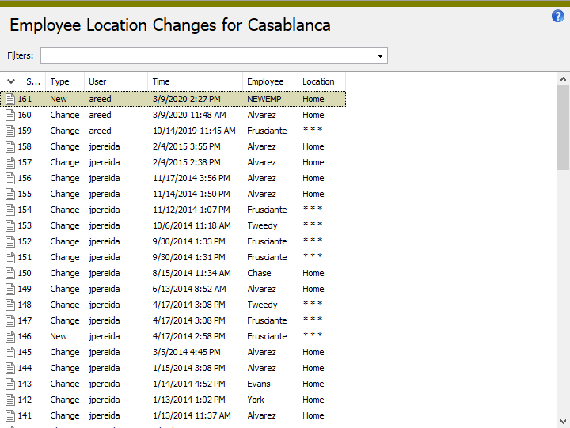Image resolution: width=570 pixels, height=428 pixels.
Task: Select the Chase entry in row 150
Action: click(x=259, y=273)
